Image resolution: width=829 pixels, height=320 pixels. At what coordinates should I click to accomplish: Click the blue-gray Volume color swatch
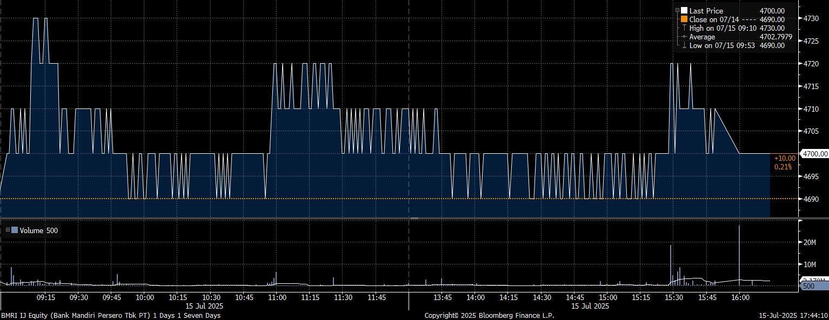click(x=15, y=230)
